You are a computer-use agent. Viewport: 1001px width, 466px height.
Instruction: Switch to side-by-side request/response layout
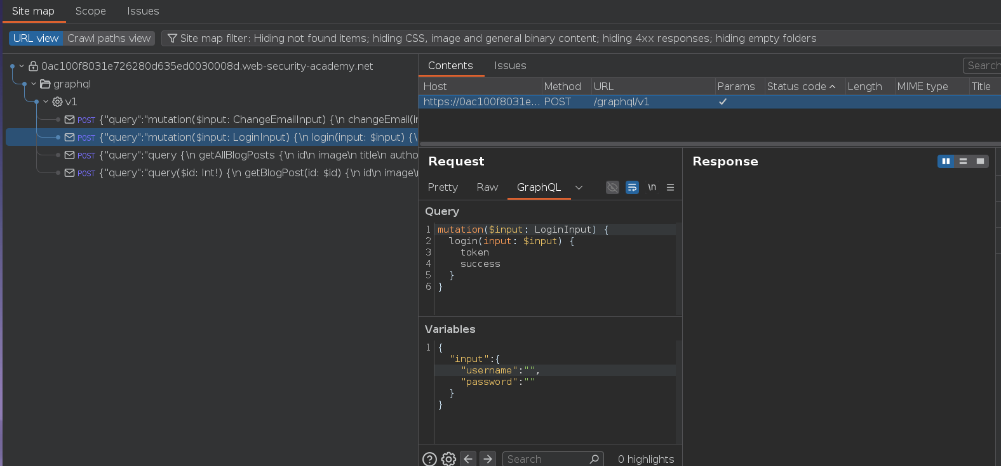(x=946, y=161)
